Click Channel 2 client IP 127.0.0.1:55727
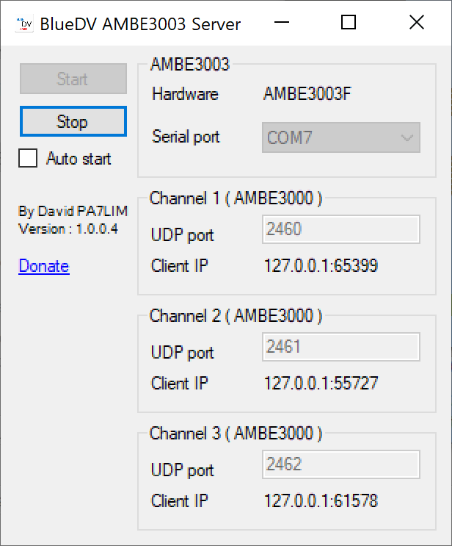Viewport: 452px width, 546px height. click(321, 383)
